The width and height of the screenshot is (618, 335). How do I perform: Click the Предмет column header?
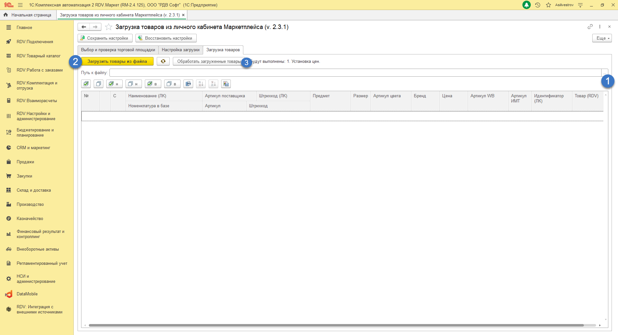tap(330, 101)
